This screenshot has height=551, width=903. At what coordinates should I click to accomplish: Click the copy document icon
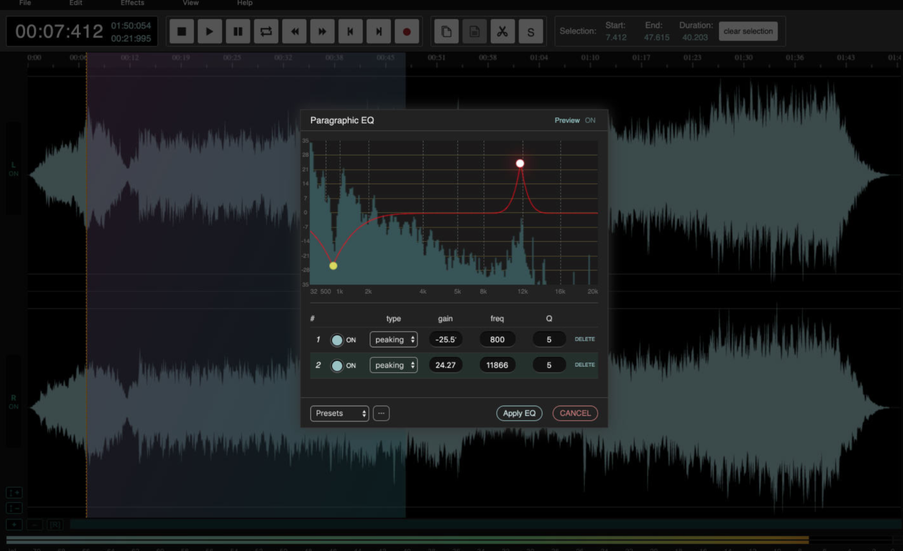click(x=447, y=31)
